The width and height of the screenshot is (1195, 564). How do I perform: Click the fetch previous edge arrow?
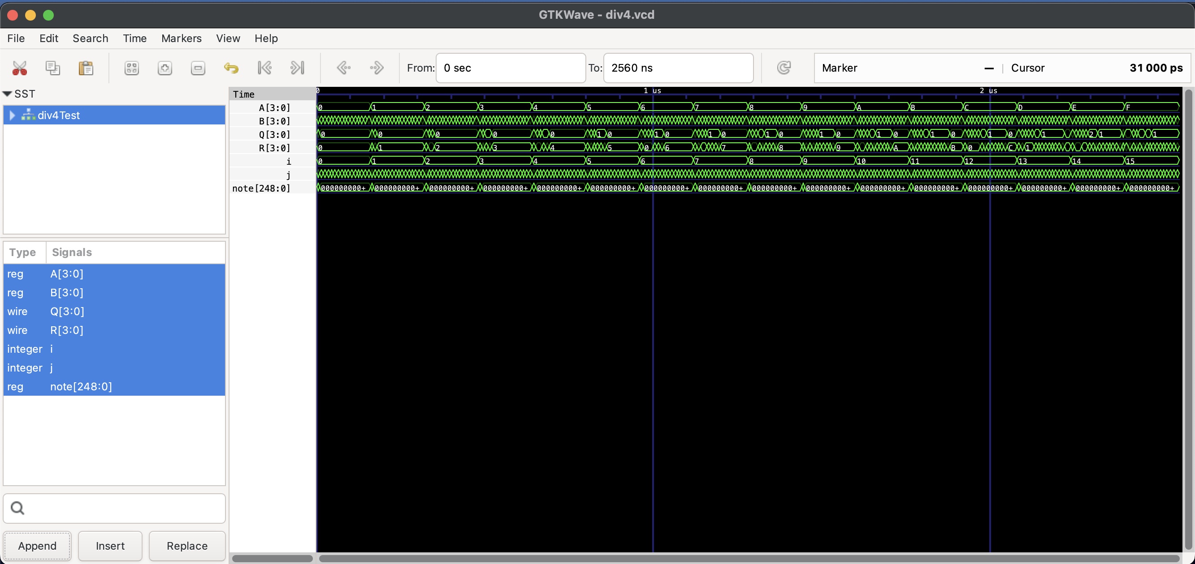pyautogui.click(x=344, y=68)
